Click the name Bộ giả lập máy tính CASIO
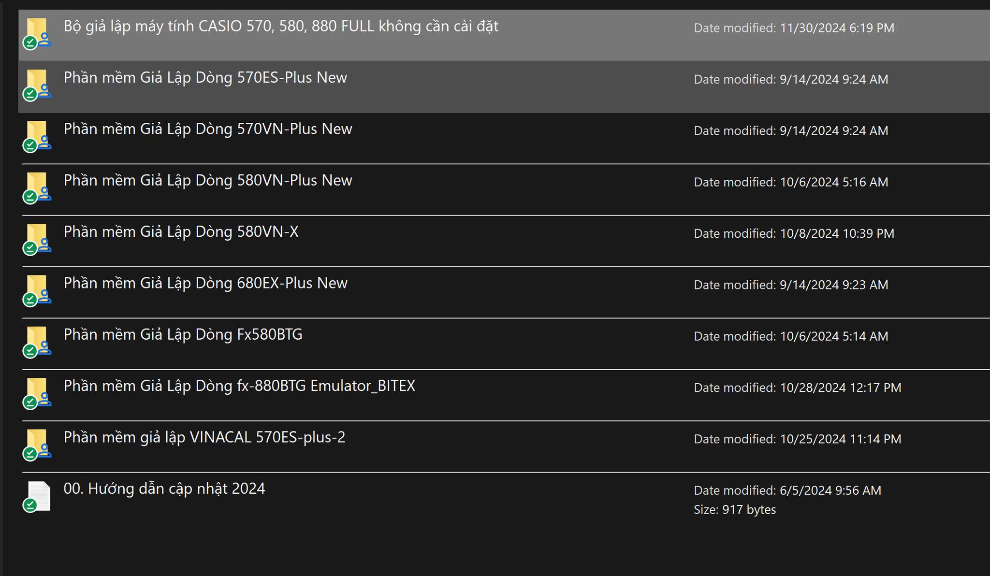This screenshot has height=576, width=990. [281, 26]
